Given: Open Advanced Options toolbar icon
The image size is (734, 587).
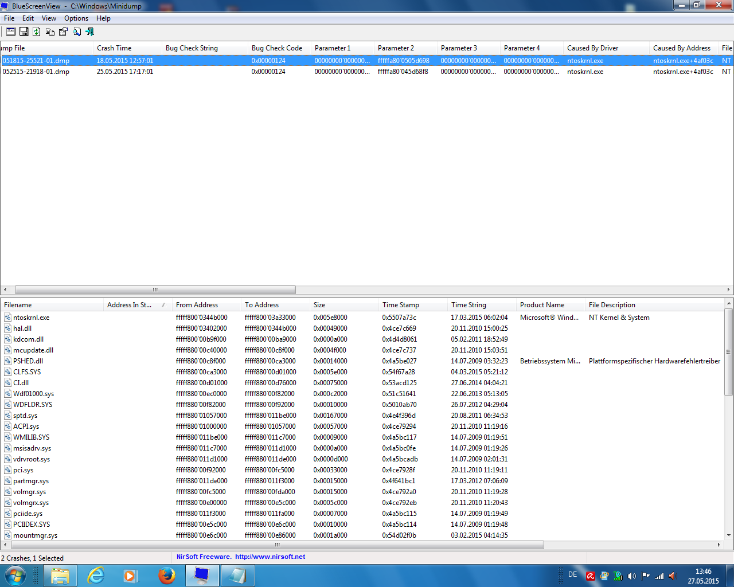Looking at the screenshot, I should [11, 32].
